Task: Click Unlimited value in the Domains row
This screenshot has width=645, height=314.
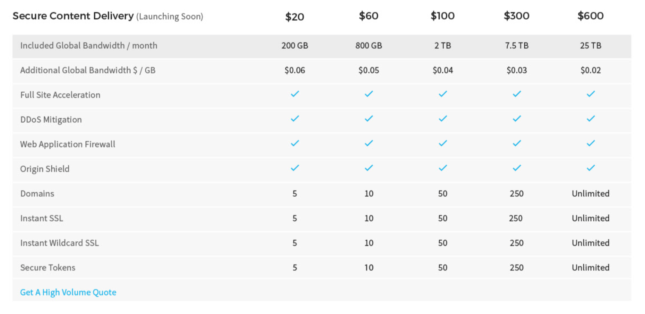Action: tap(590, 194)
